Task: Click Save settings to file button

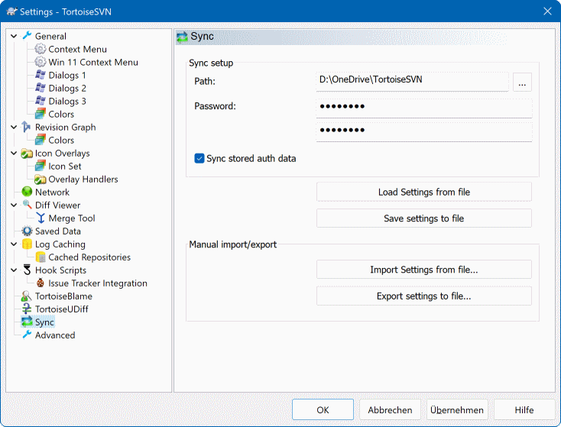Action: tap(424, 218)
